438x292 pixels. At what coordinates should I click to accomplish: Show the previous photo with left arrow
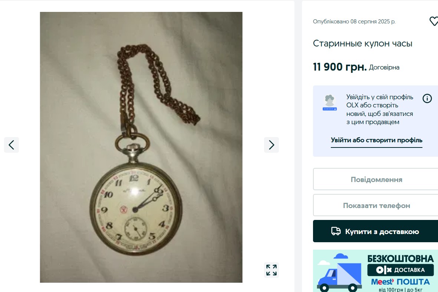(11, 145)
